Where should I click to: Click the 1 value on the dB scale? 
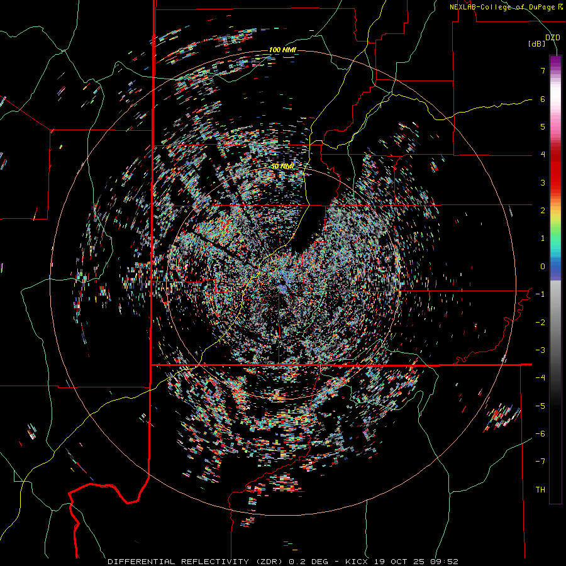pyautogui.click(x=543, y=238)
